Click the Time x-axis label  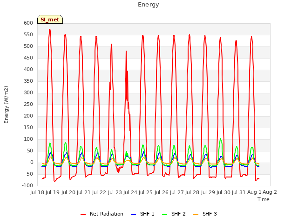coord(264,199)
